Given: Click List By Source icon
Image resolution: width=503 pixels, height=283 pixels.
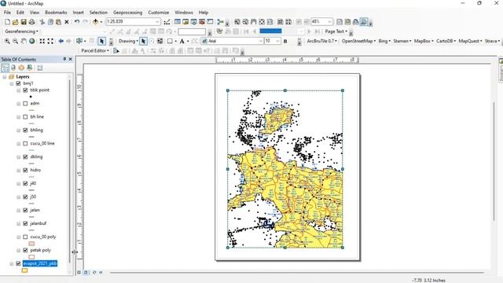Looking at the screenshot, I should click(x=13, y=68).
